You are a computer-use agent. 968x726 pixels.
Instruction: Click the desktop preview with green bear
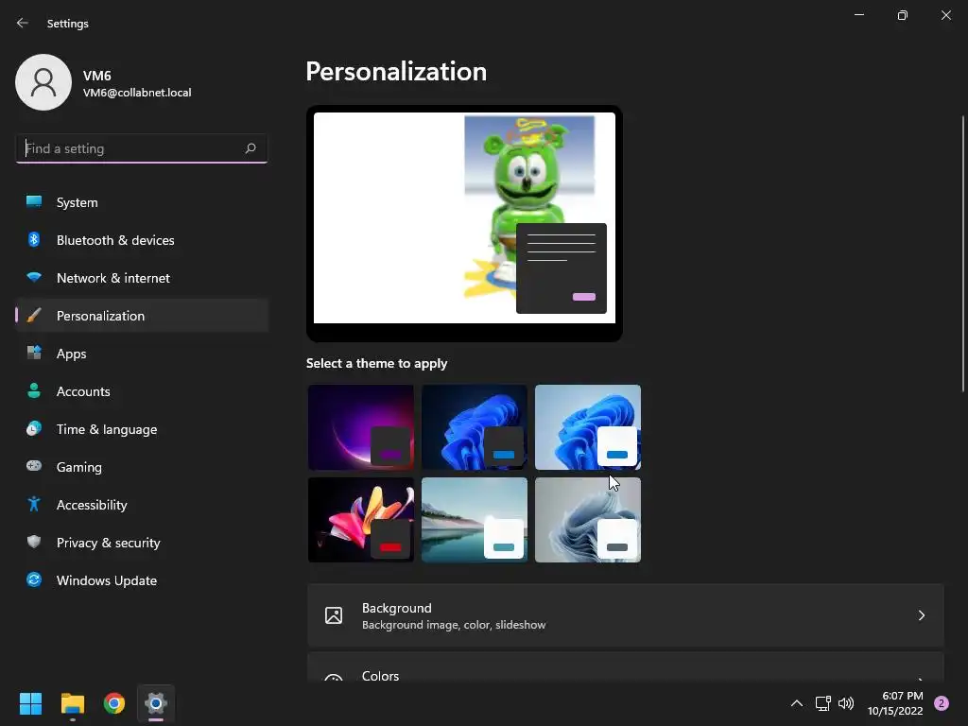coord(464,223)
